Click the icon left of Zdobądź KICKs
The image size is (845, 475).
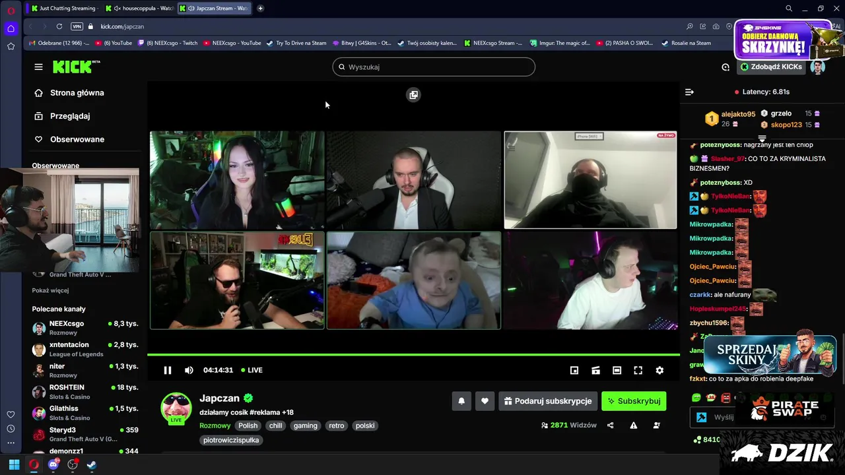coord(726,67)
